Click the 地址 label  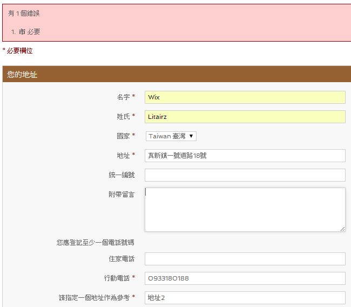point(123,155)
